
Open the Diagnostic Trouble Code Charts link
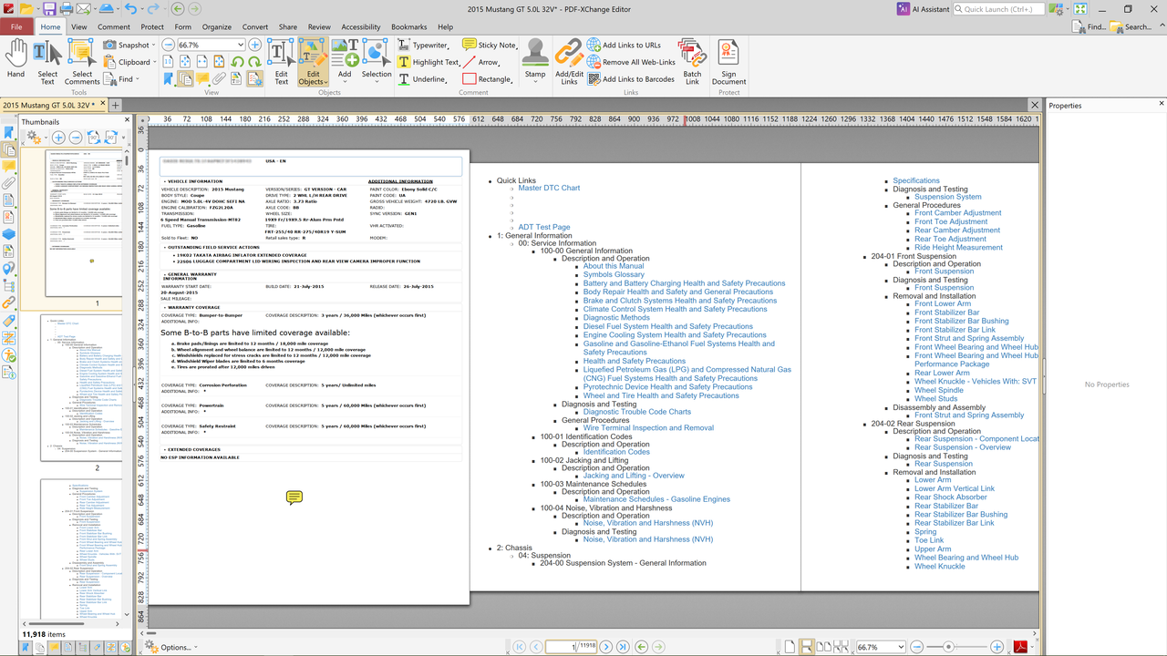637,412
